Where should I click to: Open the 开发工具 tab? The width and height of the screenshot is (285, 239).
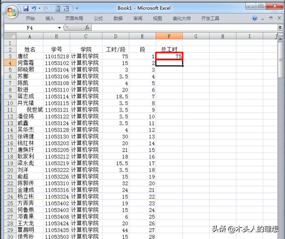(210, 18)
